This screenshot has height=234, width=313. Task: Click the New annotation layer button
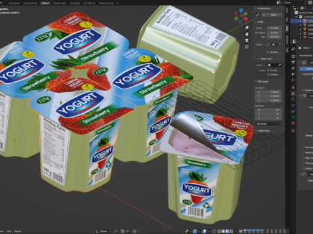coord(271,15)
